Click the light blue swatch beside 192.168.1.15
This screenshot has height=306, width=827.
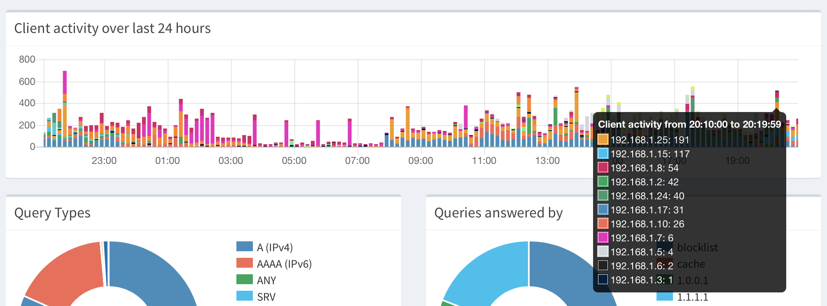[603, 153]
